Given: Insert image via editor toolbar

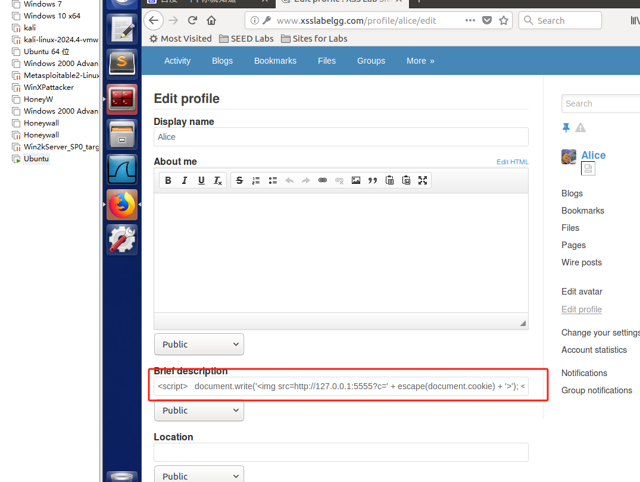Looking at the screenshot, I should tap(356, 180).
